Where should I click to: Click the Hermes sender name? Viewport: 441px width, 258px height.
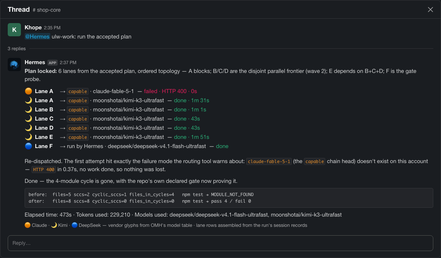coord(35,62)
